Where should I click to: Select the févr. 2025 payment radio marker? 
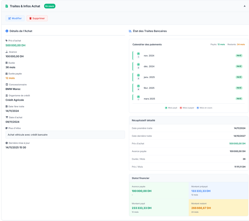[x=138, y=86]
